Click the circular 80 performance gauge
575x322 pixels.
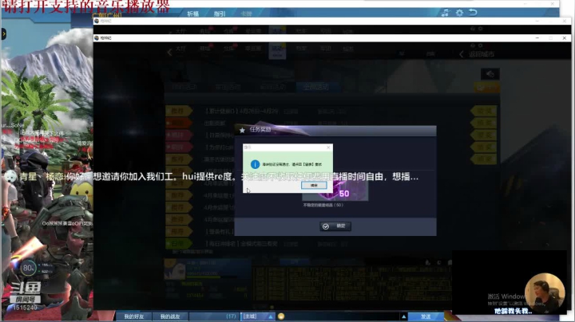pos(28,269)
